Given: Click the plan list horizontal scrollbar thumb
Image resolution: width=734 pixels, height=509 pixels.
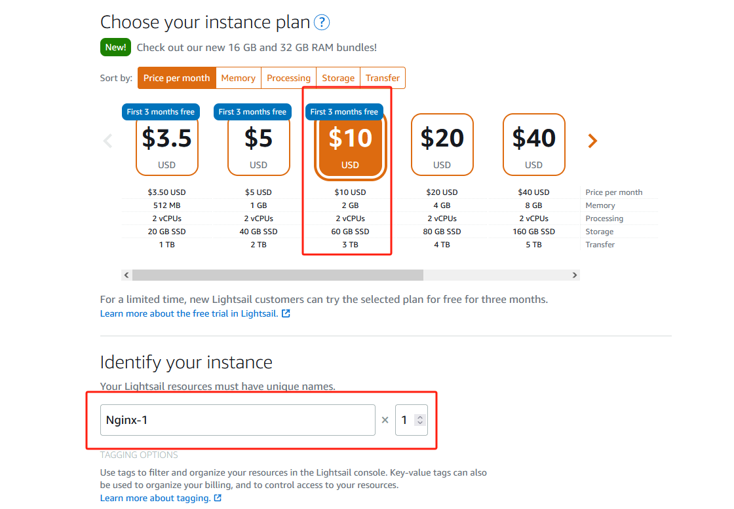Looking at the screenshot, I should click(x=278, y=275).
